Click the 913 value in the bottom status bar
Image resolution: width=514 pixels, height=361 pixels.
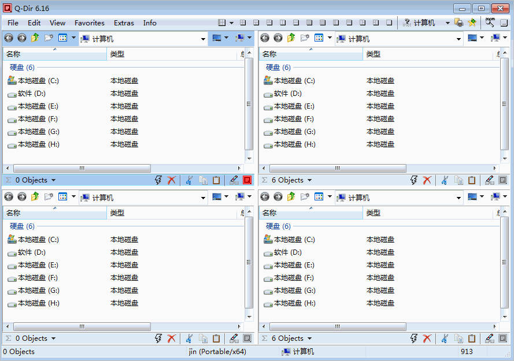pos(467,352)
